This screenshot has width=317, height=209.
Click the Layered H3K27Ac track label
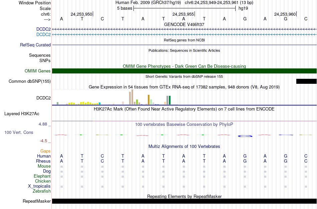pyautogui.click(x=22, y=114)
